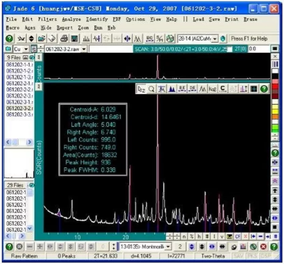
Task: Click the green help icon in main toolbar
Action: [x=9, y=39]
